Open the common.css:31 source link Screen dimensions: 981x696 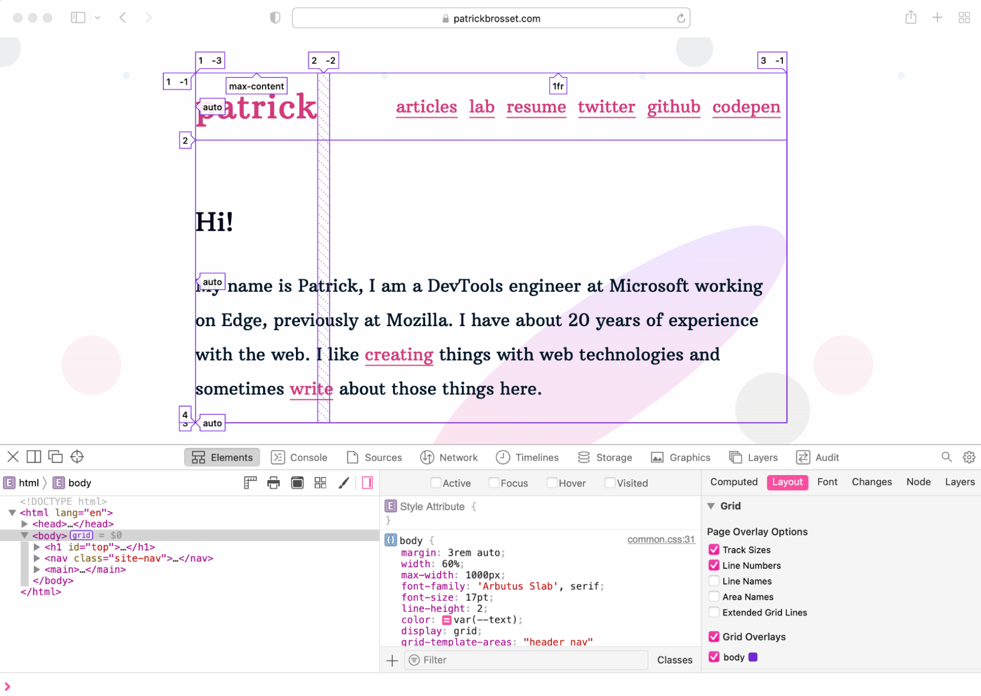point(661,539)
